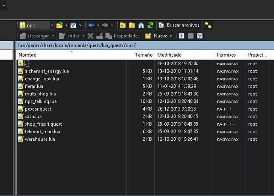
Task: Click the green Refresh directory icon
Action: click(x=150, y=25)
